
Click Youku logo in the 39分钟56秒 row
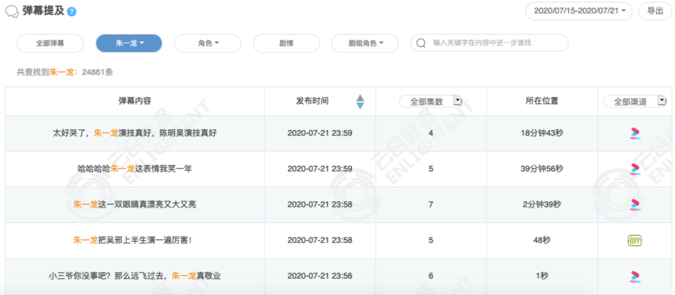pos(634,169)
